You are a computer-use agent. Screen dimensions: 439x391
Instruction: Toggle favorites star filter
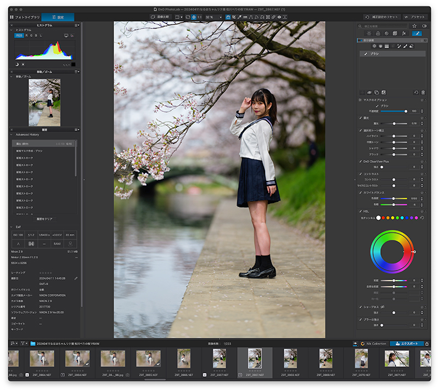tap(414, 26)
